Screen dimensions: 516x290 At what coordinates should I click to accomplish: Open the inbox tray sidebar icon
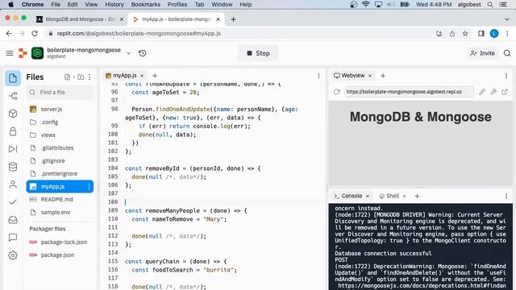(x=13, y=220)
